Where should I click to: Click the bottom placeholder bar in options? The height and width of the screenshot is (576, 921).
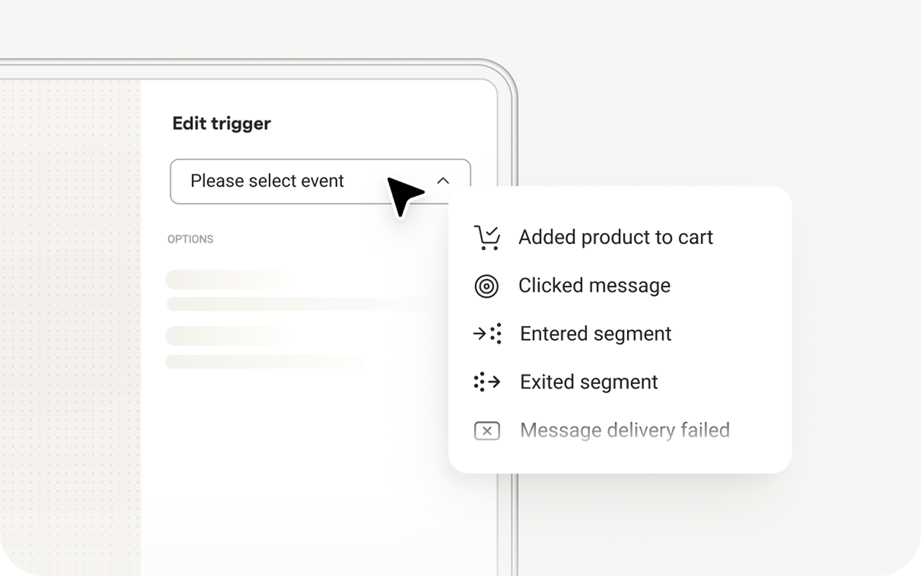pyautogui.click(x=265, y=362)
